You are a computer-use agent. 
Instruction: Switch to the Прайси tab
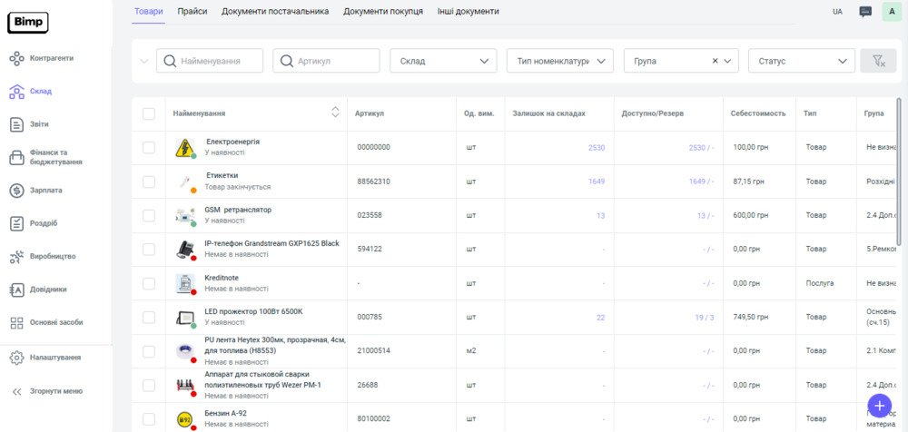point(192,11)
